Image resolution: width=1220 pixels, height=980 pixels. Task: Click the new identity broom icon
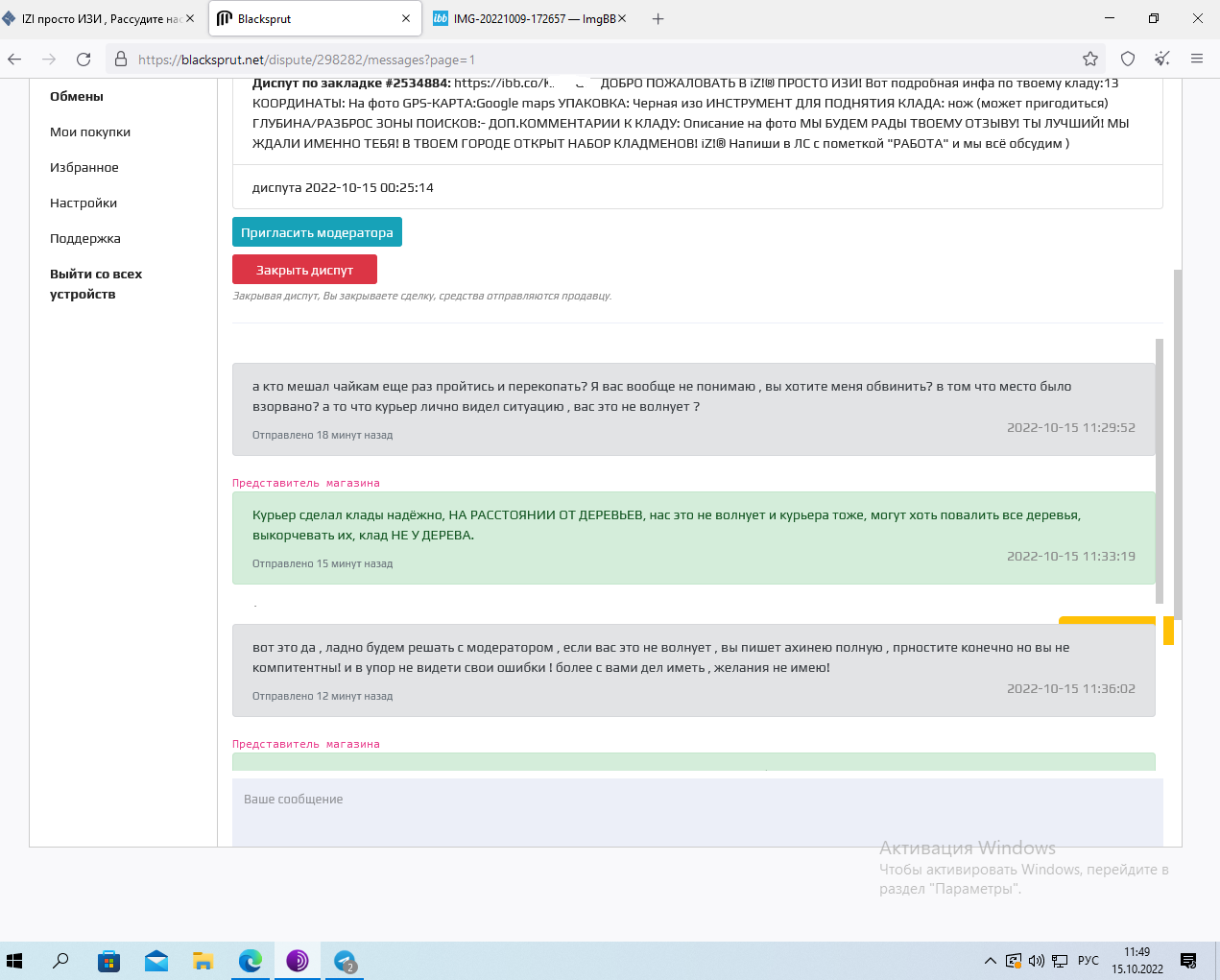pos(1162,59)
